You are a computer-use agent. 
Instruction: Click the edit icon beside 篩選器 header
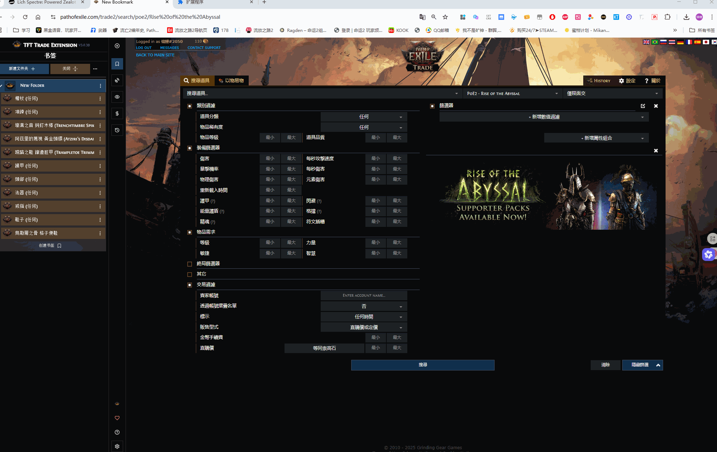click(643, 106)
